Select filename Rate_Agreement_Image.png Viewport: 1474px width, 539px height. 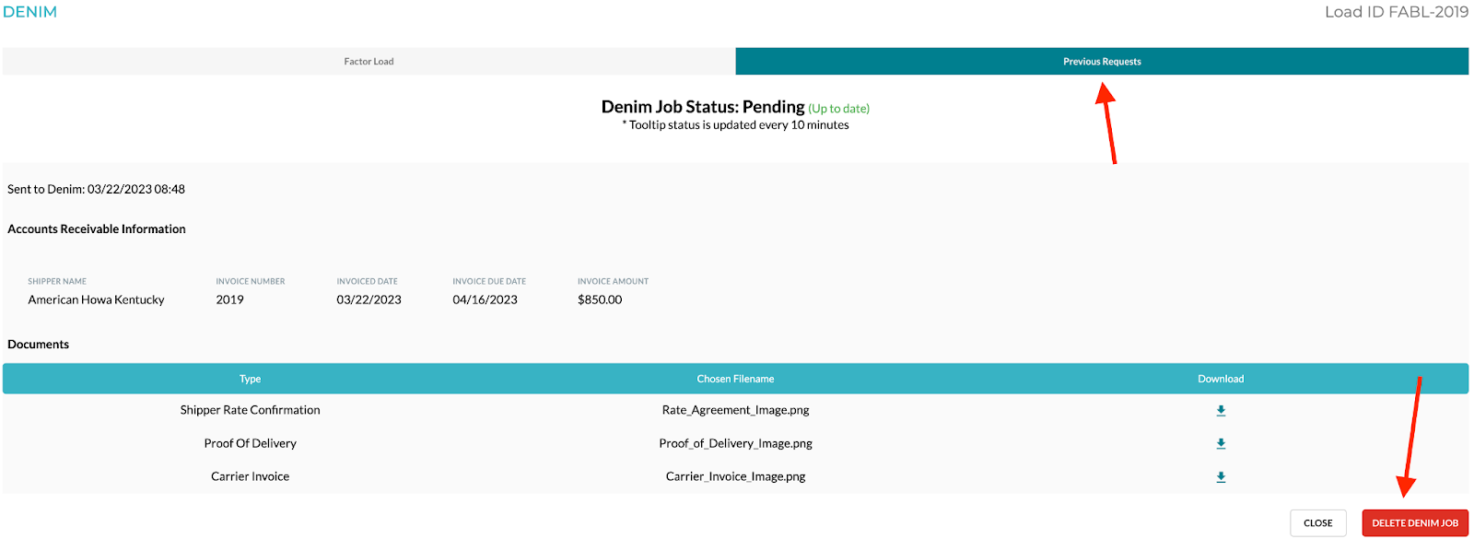pyautogui.click(x=735, y=410)
